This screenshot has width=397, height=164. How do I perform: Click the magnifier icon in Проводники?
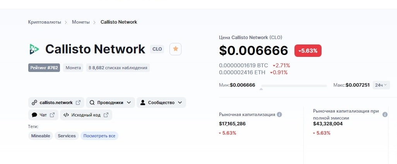[92, 102]
